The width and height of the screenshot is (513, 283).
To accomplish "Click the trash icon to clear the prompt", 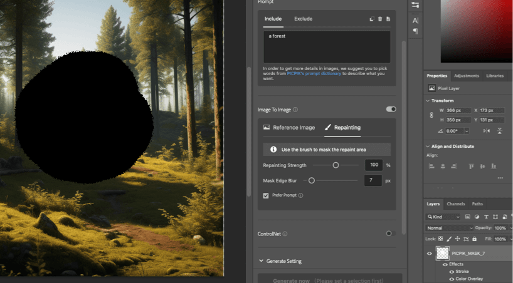I will tap(380, 19).
